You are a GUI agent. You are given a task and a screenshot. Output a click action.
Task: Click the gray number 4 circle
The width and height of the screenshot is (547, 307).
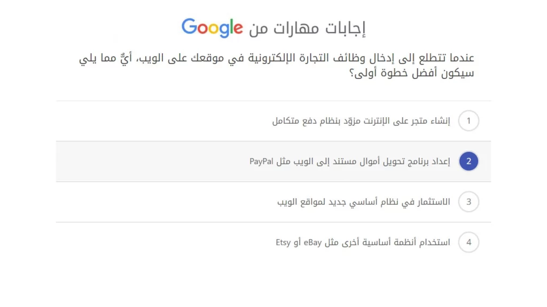coord(468,242)
